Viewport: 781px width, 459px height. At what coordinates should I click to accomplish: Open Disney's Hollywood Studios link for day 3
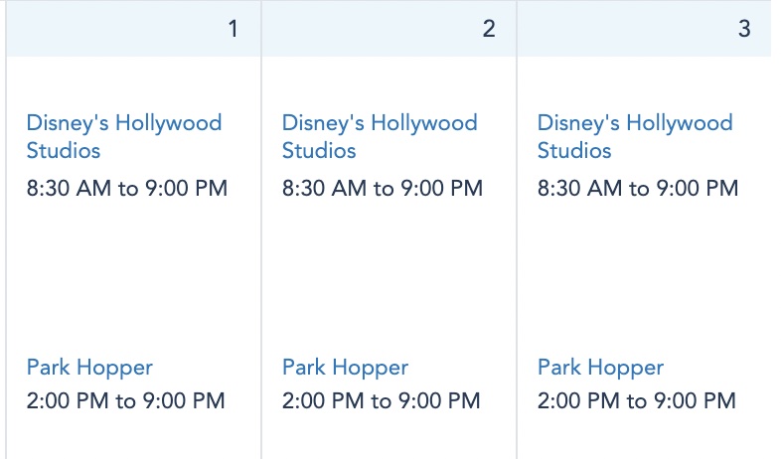pos(634,136)
